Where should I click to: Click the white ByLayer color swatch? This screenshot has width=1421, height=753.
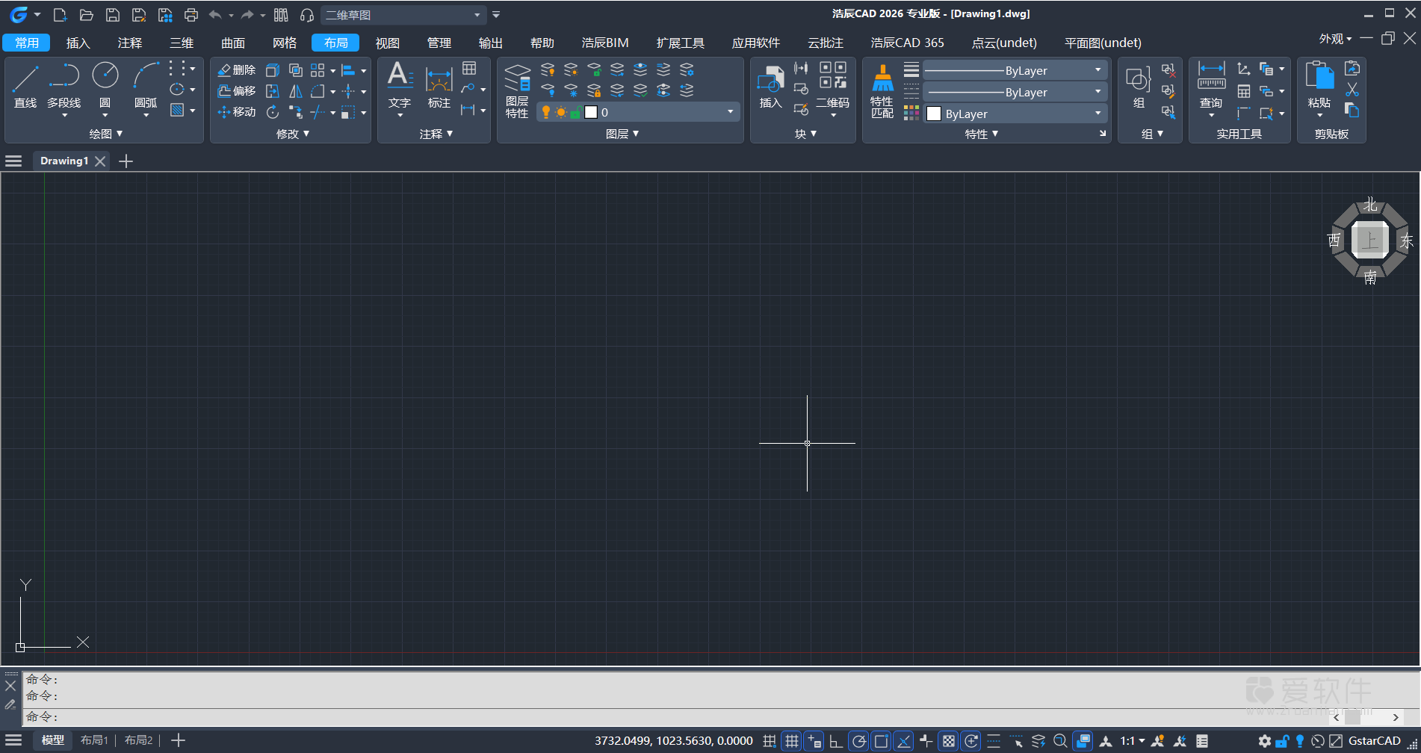click(x=934, y=114)
